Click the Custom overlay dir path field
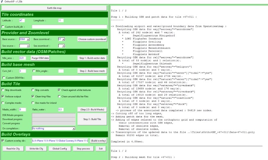The image size is (268, 160). pyautogui.click(x=60, y=141)
